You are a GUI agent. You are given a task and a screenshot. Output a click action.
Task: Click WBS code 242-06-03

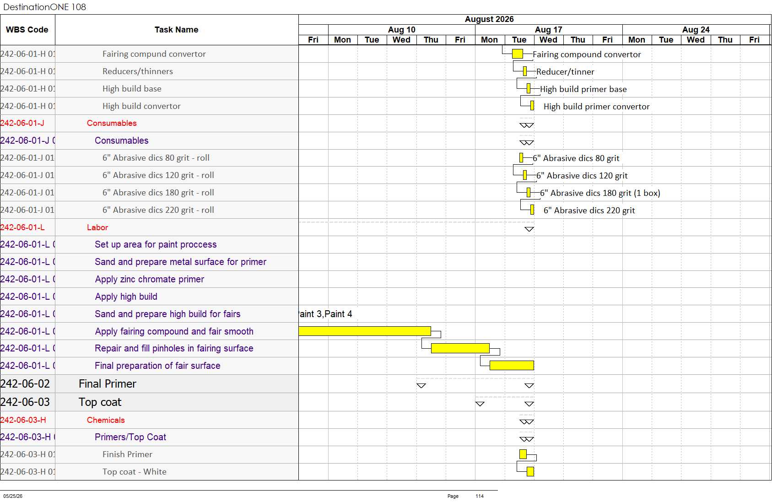coord(25,402)
